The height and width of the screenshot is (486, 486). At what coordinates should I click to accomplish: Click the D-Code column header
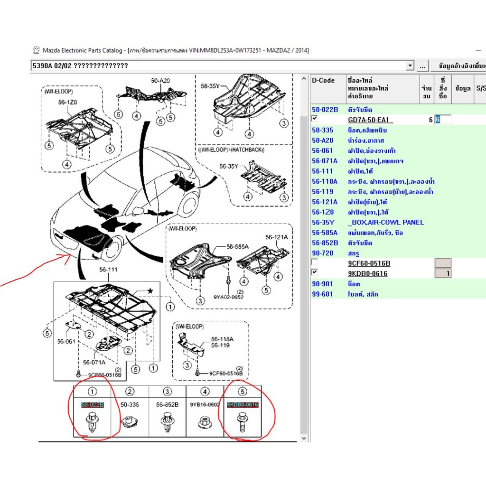(323, 81)
